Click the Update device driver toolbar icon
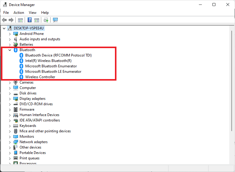Screen dimensions: 235x172 coord(46,20)
